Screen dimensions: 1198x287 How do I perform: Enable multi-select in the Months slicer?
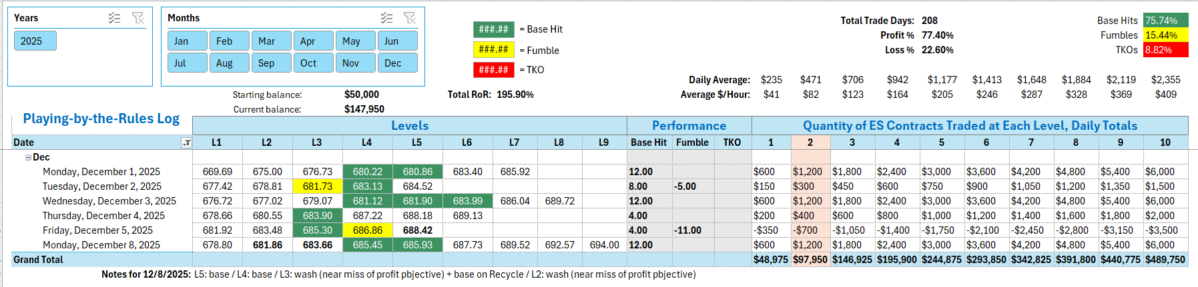386,18
